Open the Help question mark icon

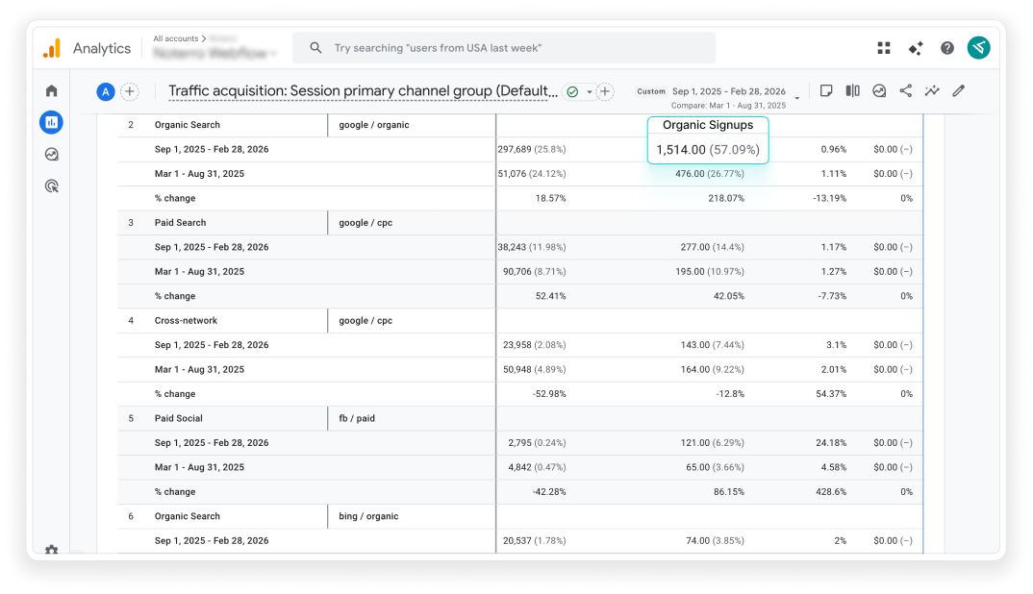[947, 48]
